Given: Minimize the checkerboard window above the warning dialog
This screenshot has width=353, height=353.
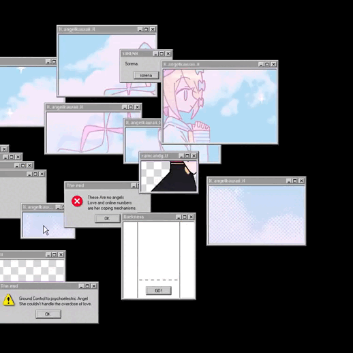Looking at the screenshot, I should tap(48, 255).
